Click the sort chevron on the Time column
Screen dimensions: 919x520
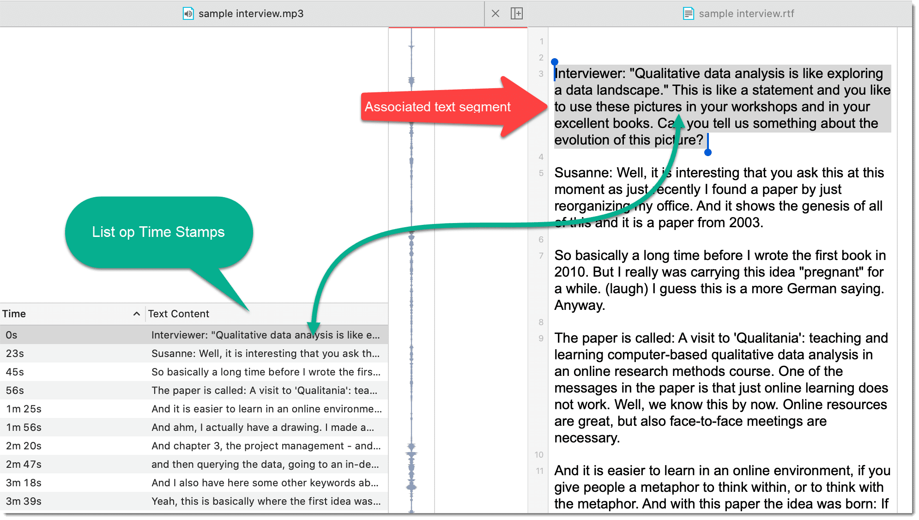136,314
